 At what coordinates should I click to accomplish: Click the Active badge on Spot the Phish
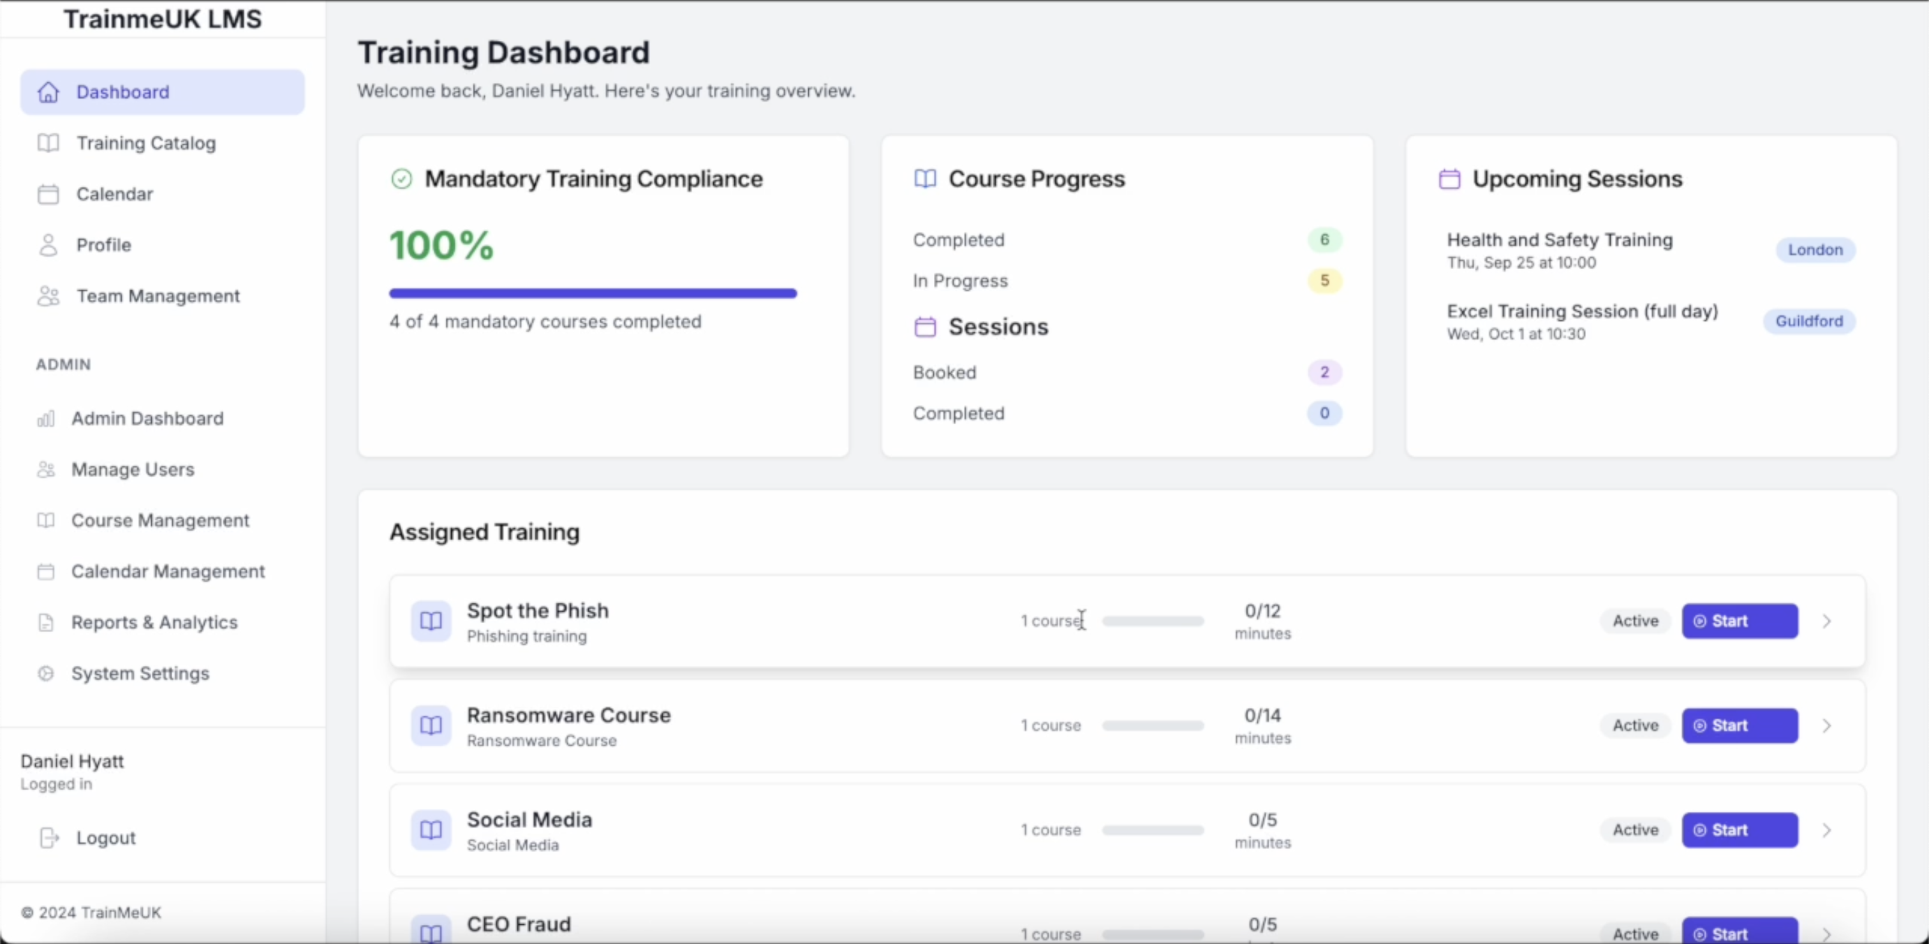point(1636,621)
